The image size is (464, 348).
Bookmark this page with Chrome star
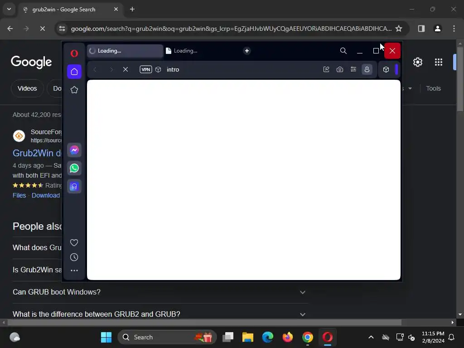(x=399, y=29)
